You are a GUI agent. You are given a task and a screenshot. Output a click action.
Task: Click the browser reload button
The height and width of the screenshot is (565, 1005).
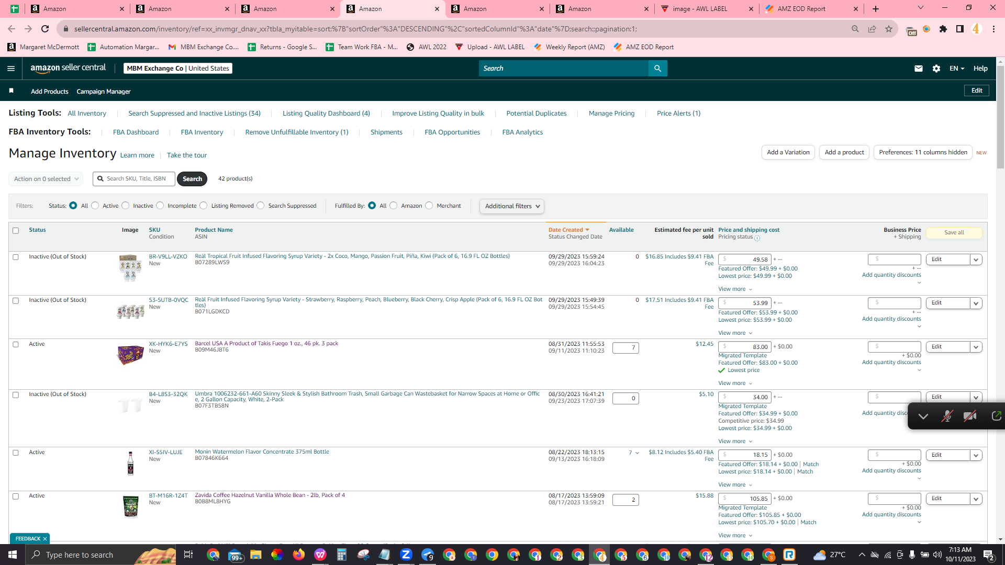pyautogui.click(x=45, y=29)
